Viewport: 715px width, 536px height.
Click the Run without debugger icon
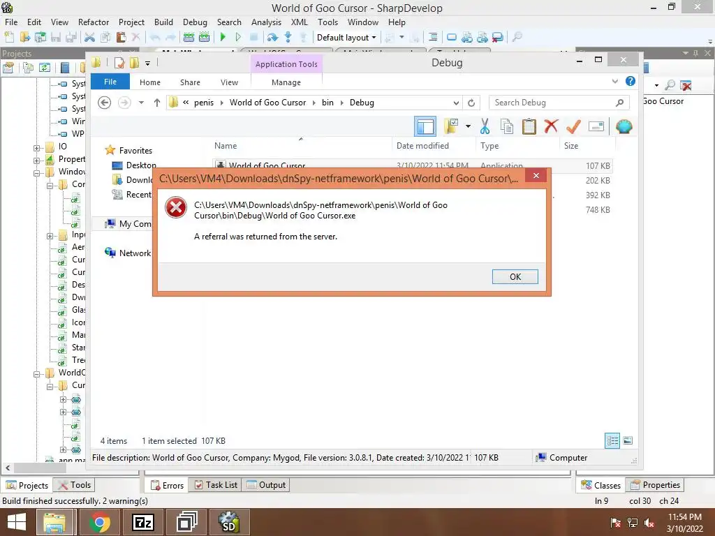tap(238, 37)
